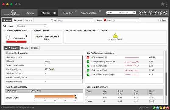Click red critical status icon in footer
170x110 pixels.
click(x=168, y=108)
